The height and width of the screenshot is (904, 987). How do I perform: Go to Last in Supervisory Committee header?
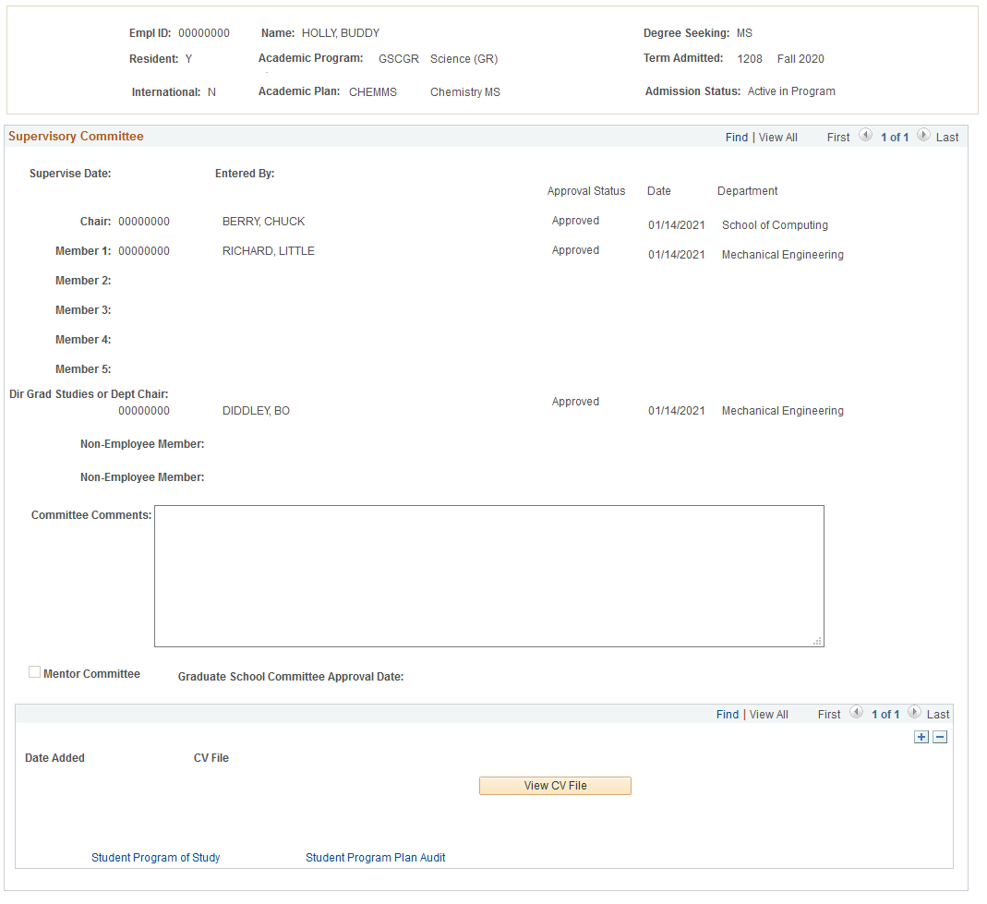[947, 138]
